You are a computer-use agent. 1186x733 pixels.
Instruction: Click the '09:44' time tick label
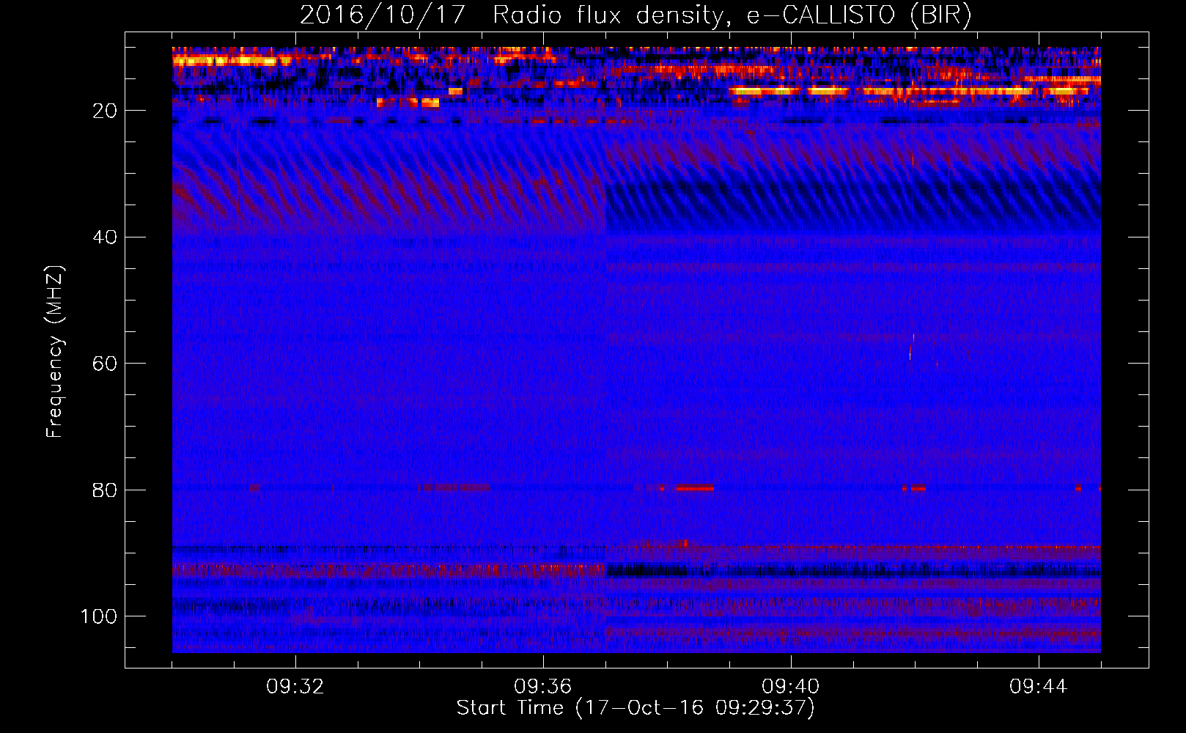tap(1039, 687)
